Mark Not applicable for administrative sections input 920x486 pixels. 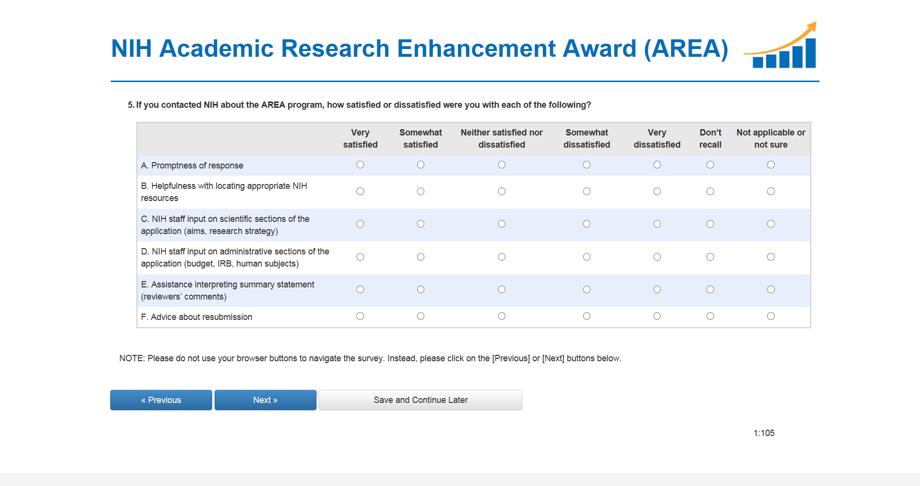(770, 257)
